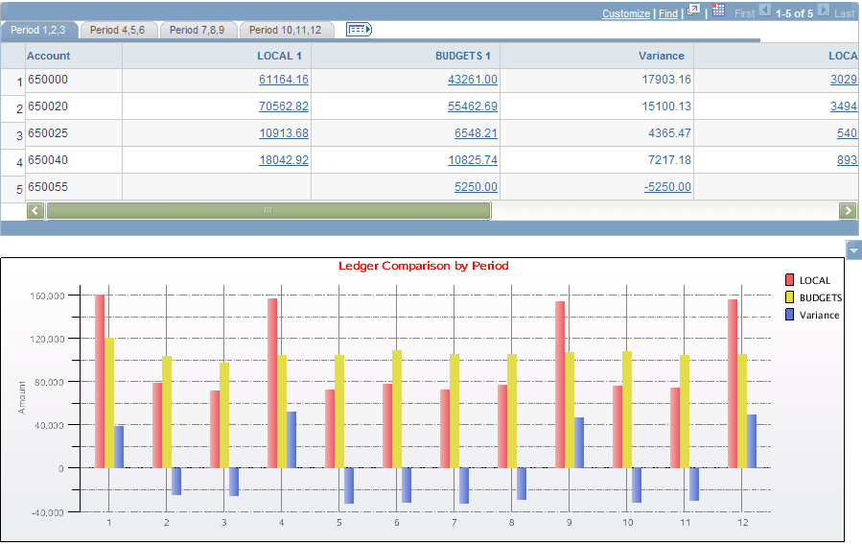The height and width of the screenshot is (544, 862).
Task: Open variance amount -5250.00 link
Action: pos(667,187)
